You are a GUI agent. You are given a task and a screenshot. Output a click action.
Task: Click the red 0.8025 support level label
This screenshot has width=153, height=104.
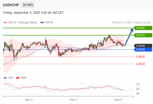[x=140, y=57]
